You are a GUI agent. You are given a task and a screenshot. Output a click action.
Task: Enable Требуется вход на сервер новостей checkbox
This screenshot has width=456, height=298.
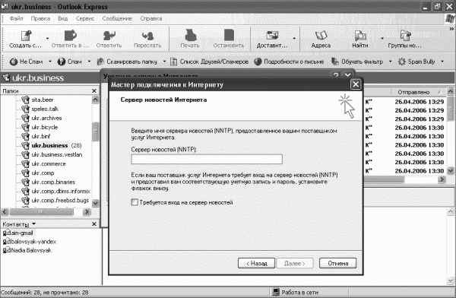click(x=135, y=202)
